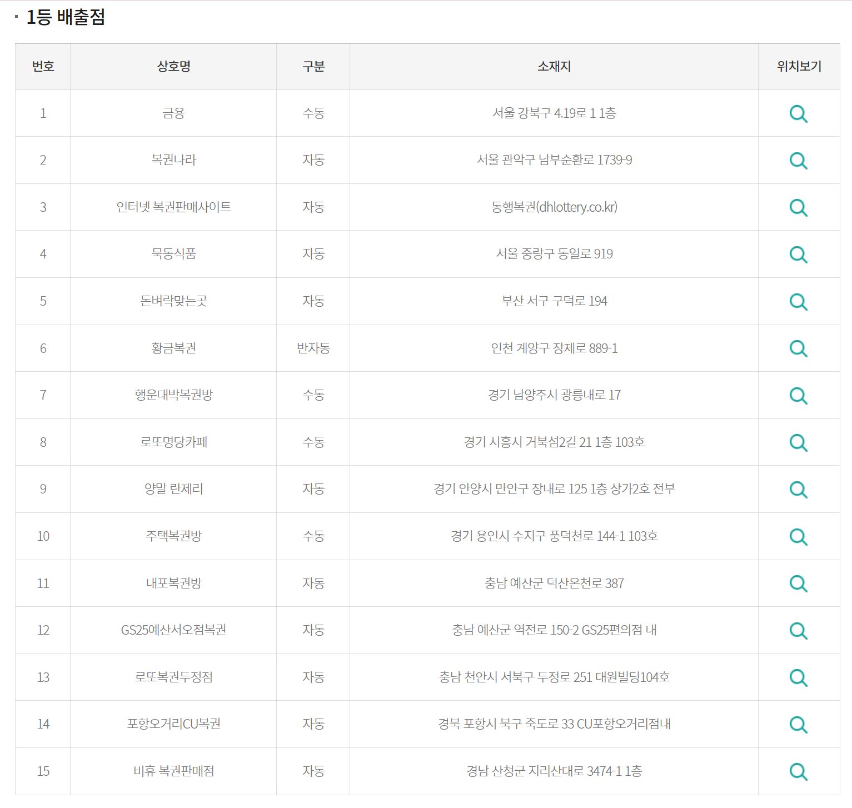The height and width of the screenshot is (808, 852).
Task: View 양말 란제리 store location
Action: coord(799,490)
